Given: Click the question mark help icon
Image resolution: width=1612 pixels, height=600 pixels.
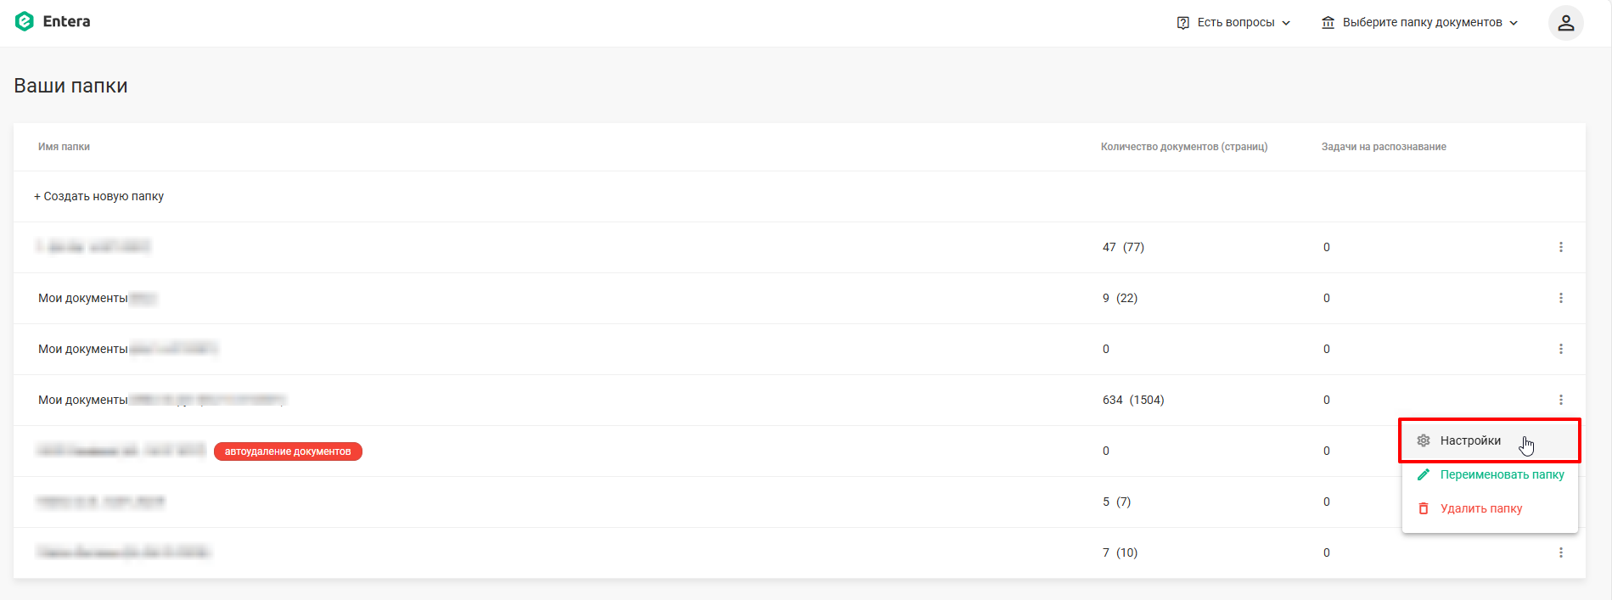Looking at the screenshot, I should pos(1183,23).
